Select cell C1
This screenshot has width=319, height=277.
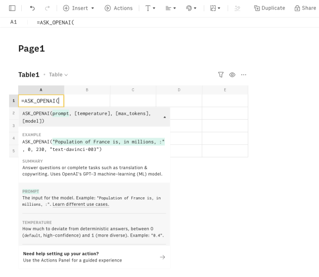[133, 100]
